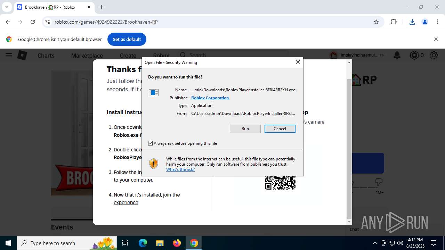The width and height of the screenshot is (445, 250).
Task: Open Robux in Roblox navigation
Action: (161, 56)
